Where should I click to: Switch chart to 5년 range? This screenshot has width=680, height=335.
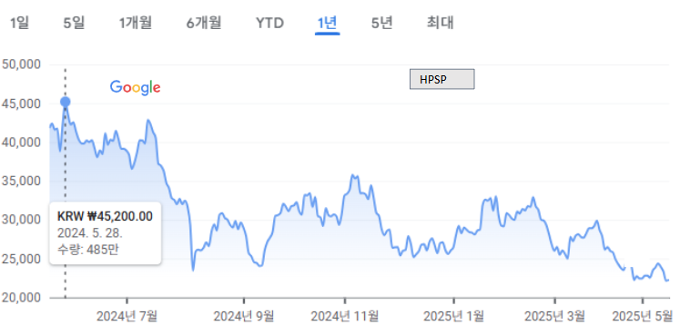pos(382,23)
